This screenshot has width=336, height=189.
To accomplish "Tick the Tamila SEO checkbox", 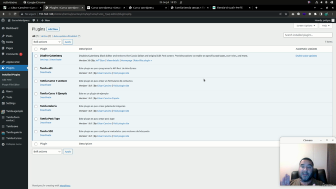I will 36,132.
